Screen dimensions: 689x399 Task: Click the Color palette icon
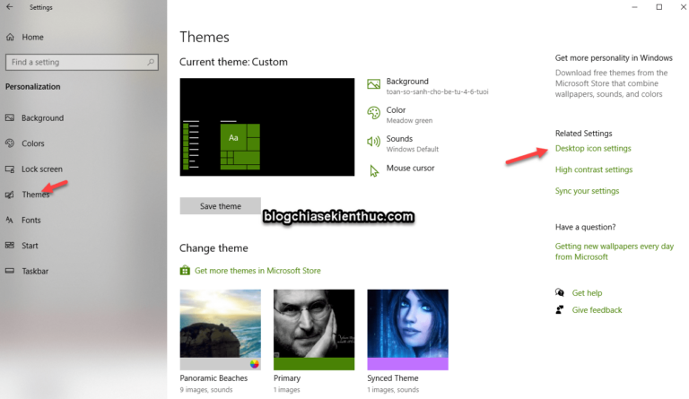(374, 114)
